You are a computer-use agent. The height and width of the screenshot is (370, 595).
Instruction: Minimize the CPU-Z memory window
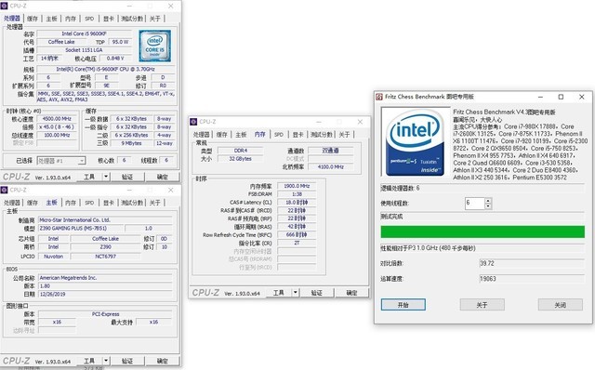click(x=319, y=122)
